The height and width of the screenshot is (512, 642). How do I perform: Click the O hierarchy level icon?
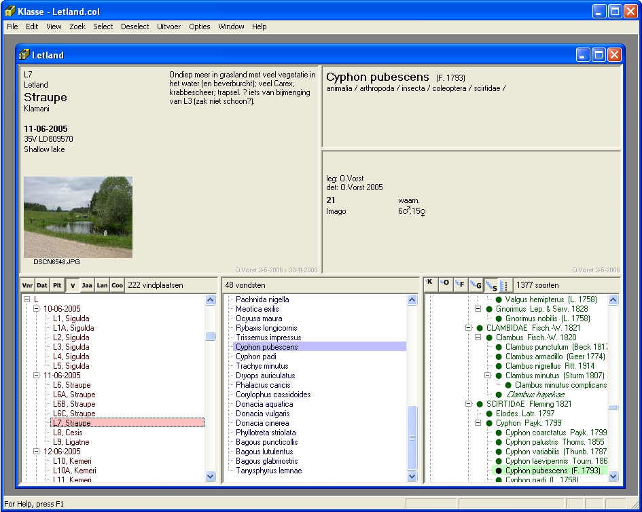tap(446, 285)
